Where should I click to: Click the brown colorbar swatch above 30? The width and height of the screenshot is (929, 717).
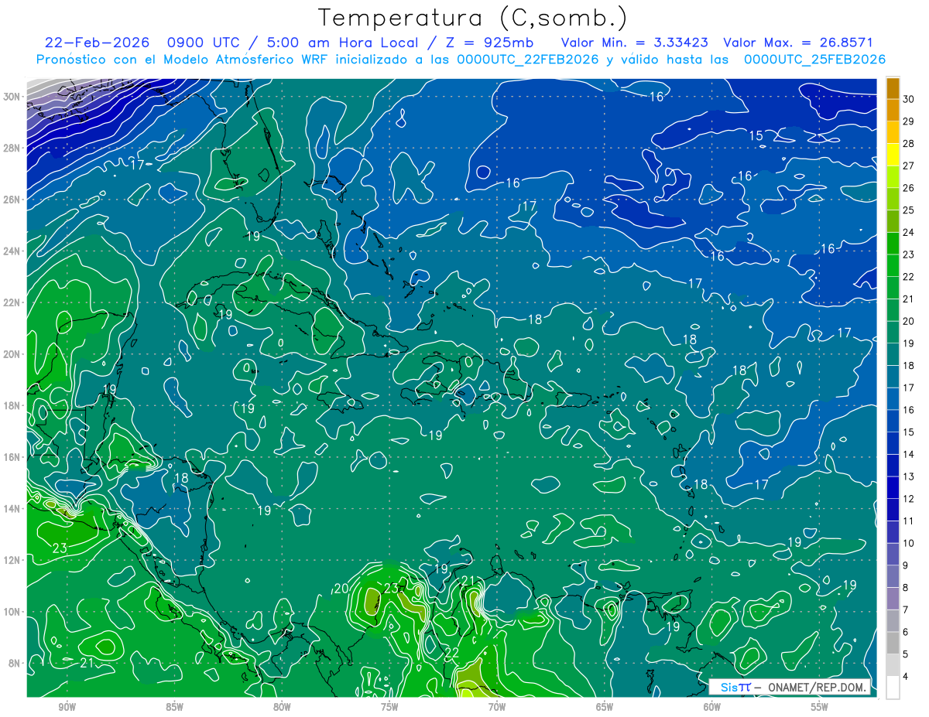click(893, 88)
